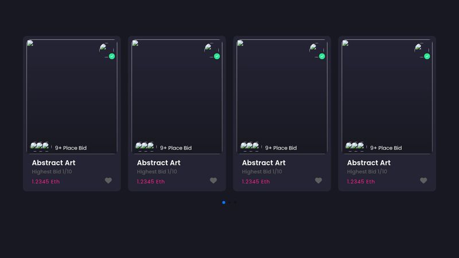Screen dimensions: 459x258
Task: Toggle the heart on the fourth card
Action: click(x=423, y=181)
